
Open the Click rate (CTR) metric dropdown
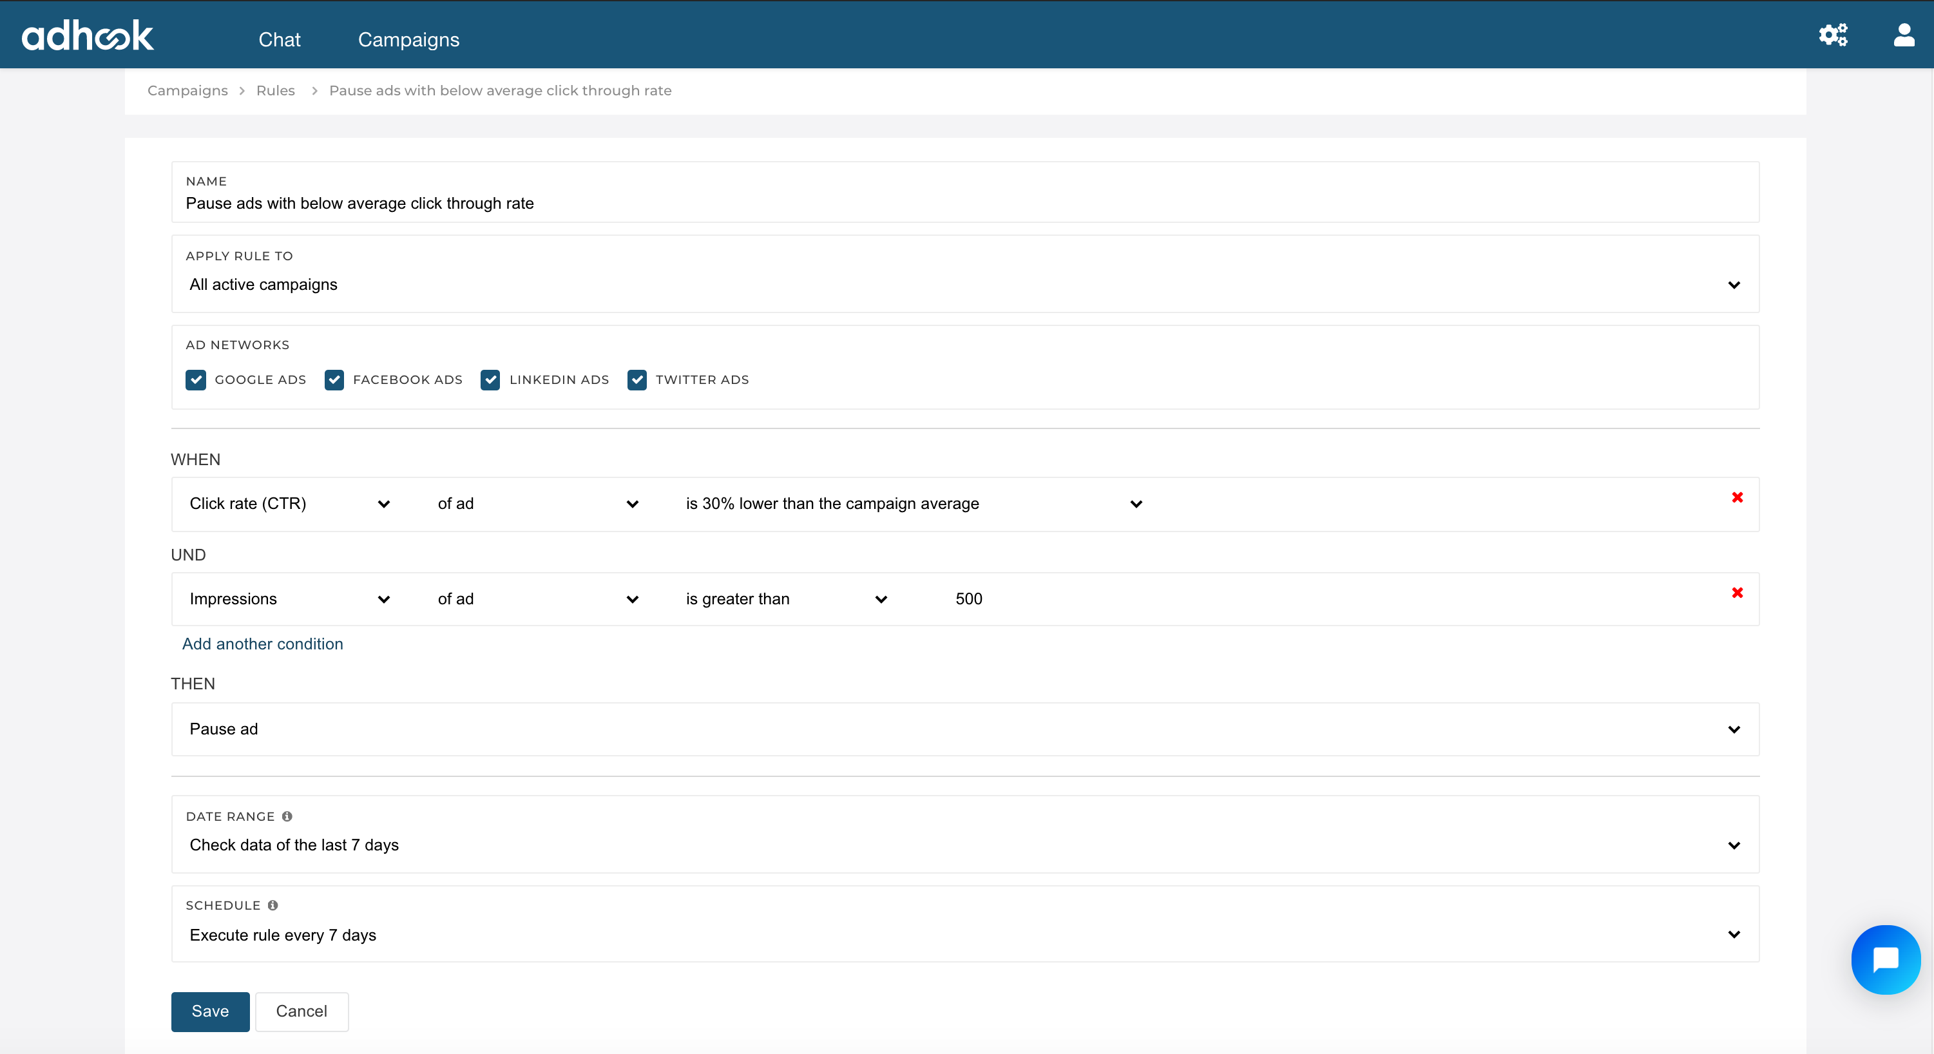pyautogui.click(x=290, y=504)
